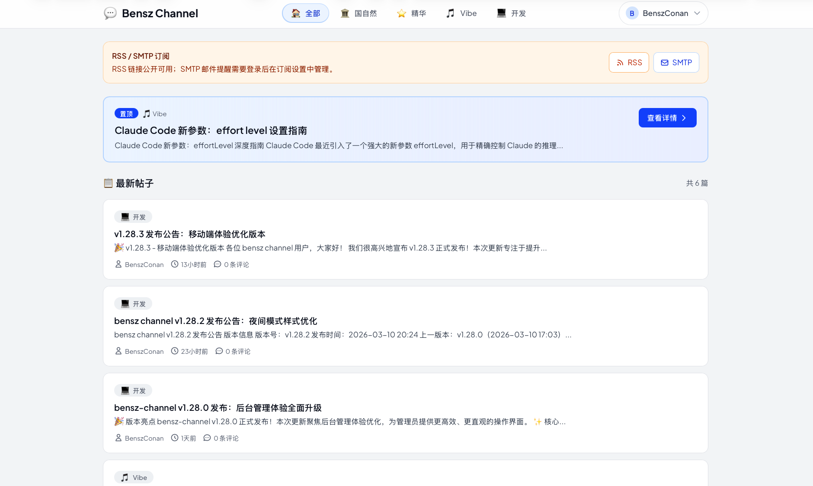The image size is (813, 486).
Task: Click comment icon on v1.28.3 post
Action: coord(218,264)
